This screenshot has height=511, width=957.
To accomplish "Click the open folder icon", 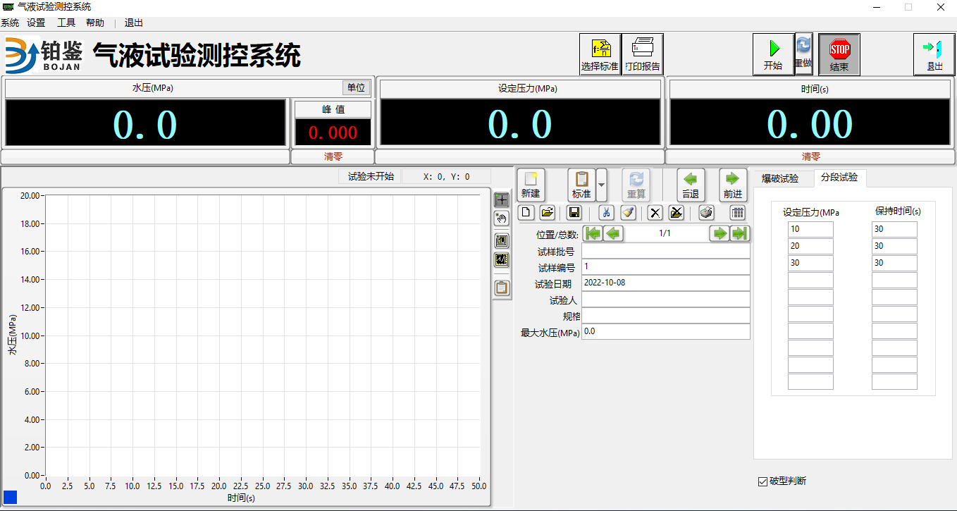I will pos(548,213).
